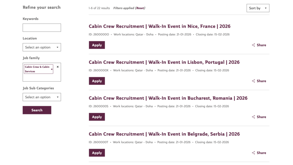The image size is (293, 165).
Task: Open the Location dropdown
Action: click(42, 47)
